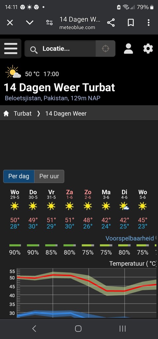
Task: Open the meteoblue settings gear
Action: pos(148,49)
